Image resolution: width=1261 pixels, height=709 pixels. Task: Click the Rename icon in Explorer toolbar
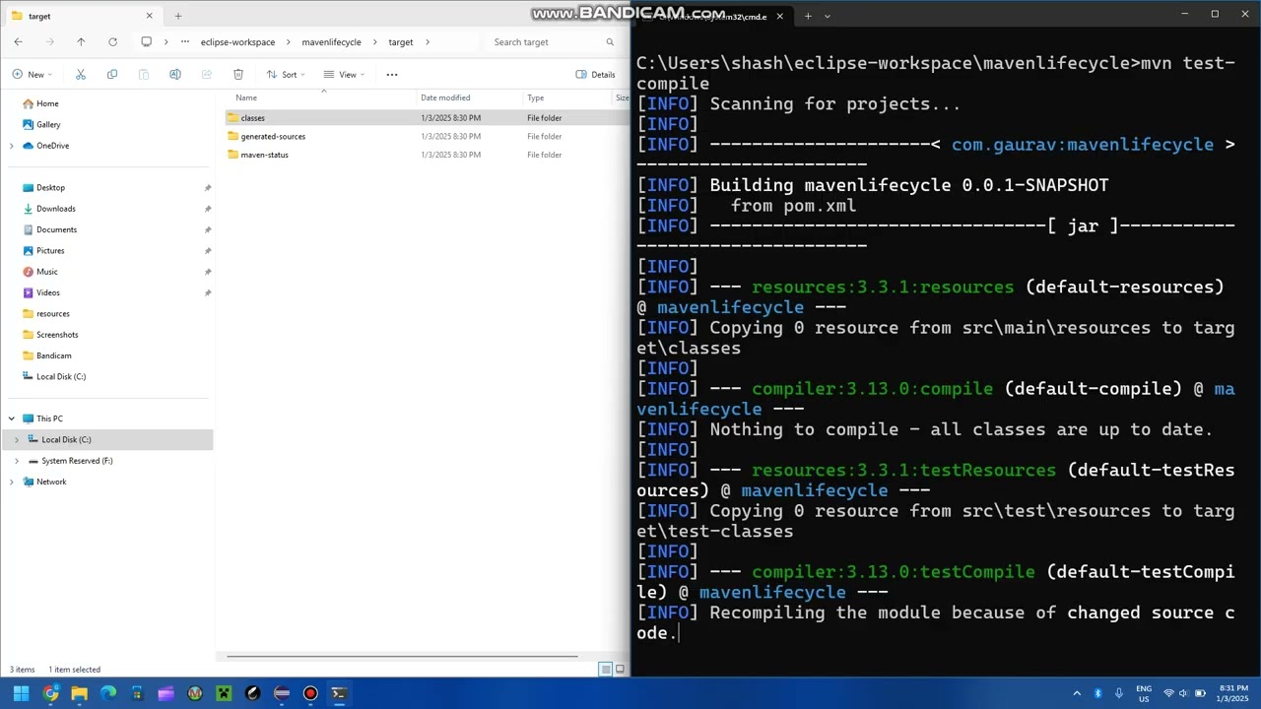175,75
